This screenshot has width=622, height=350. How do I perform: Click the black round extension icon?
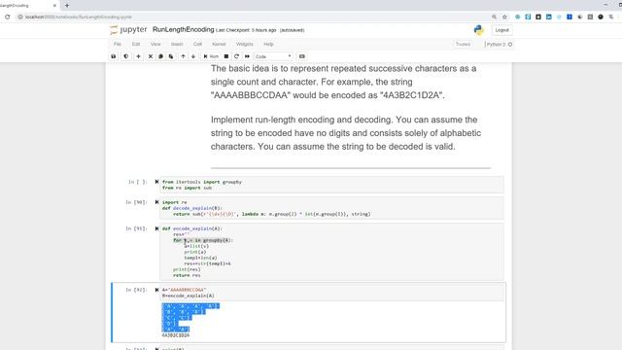[x=601, y=17]
